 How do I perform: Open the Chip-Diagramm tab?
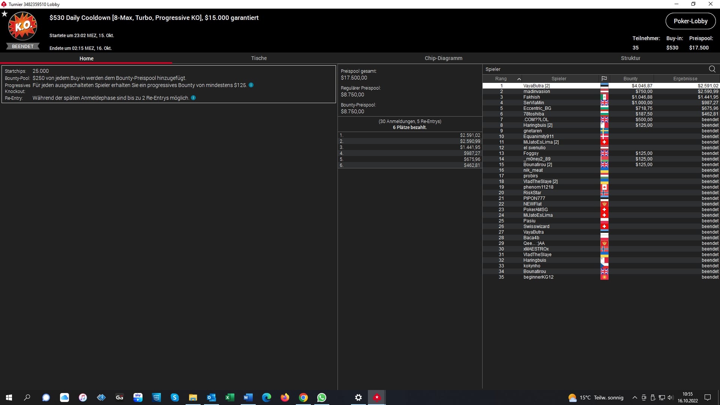point(443,58)
